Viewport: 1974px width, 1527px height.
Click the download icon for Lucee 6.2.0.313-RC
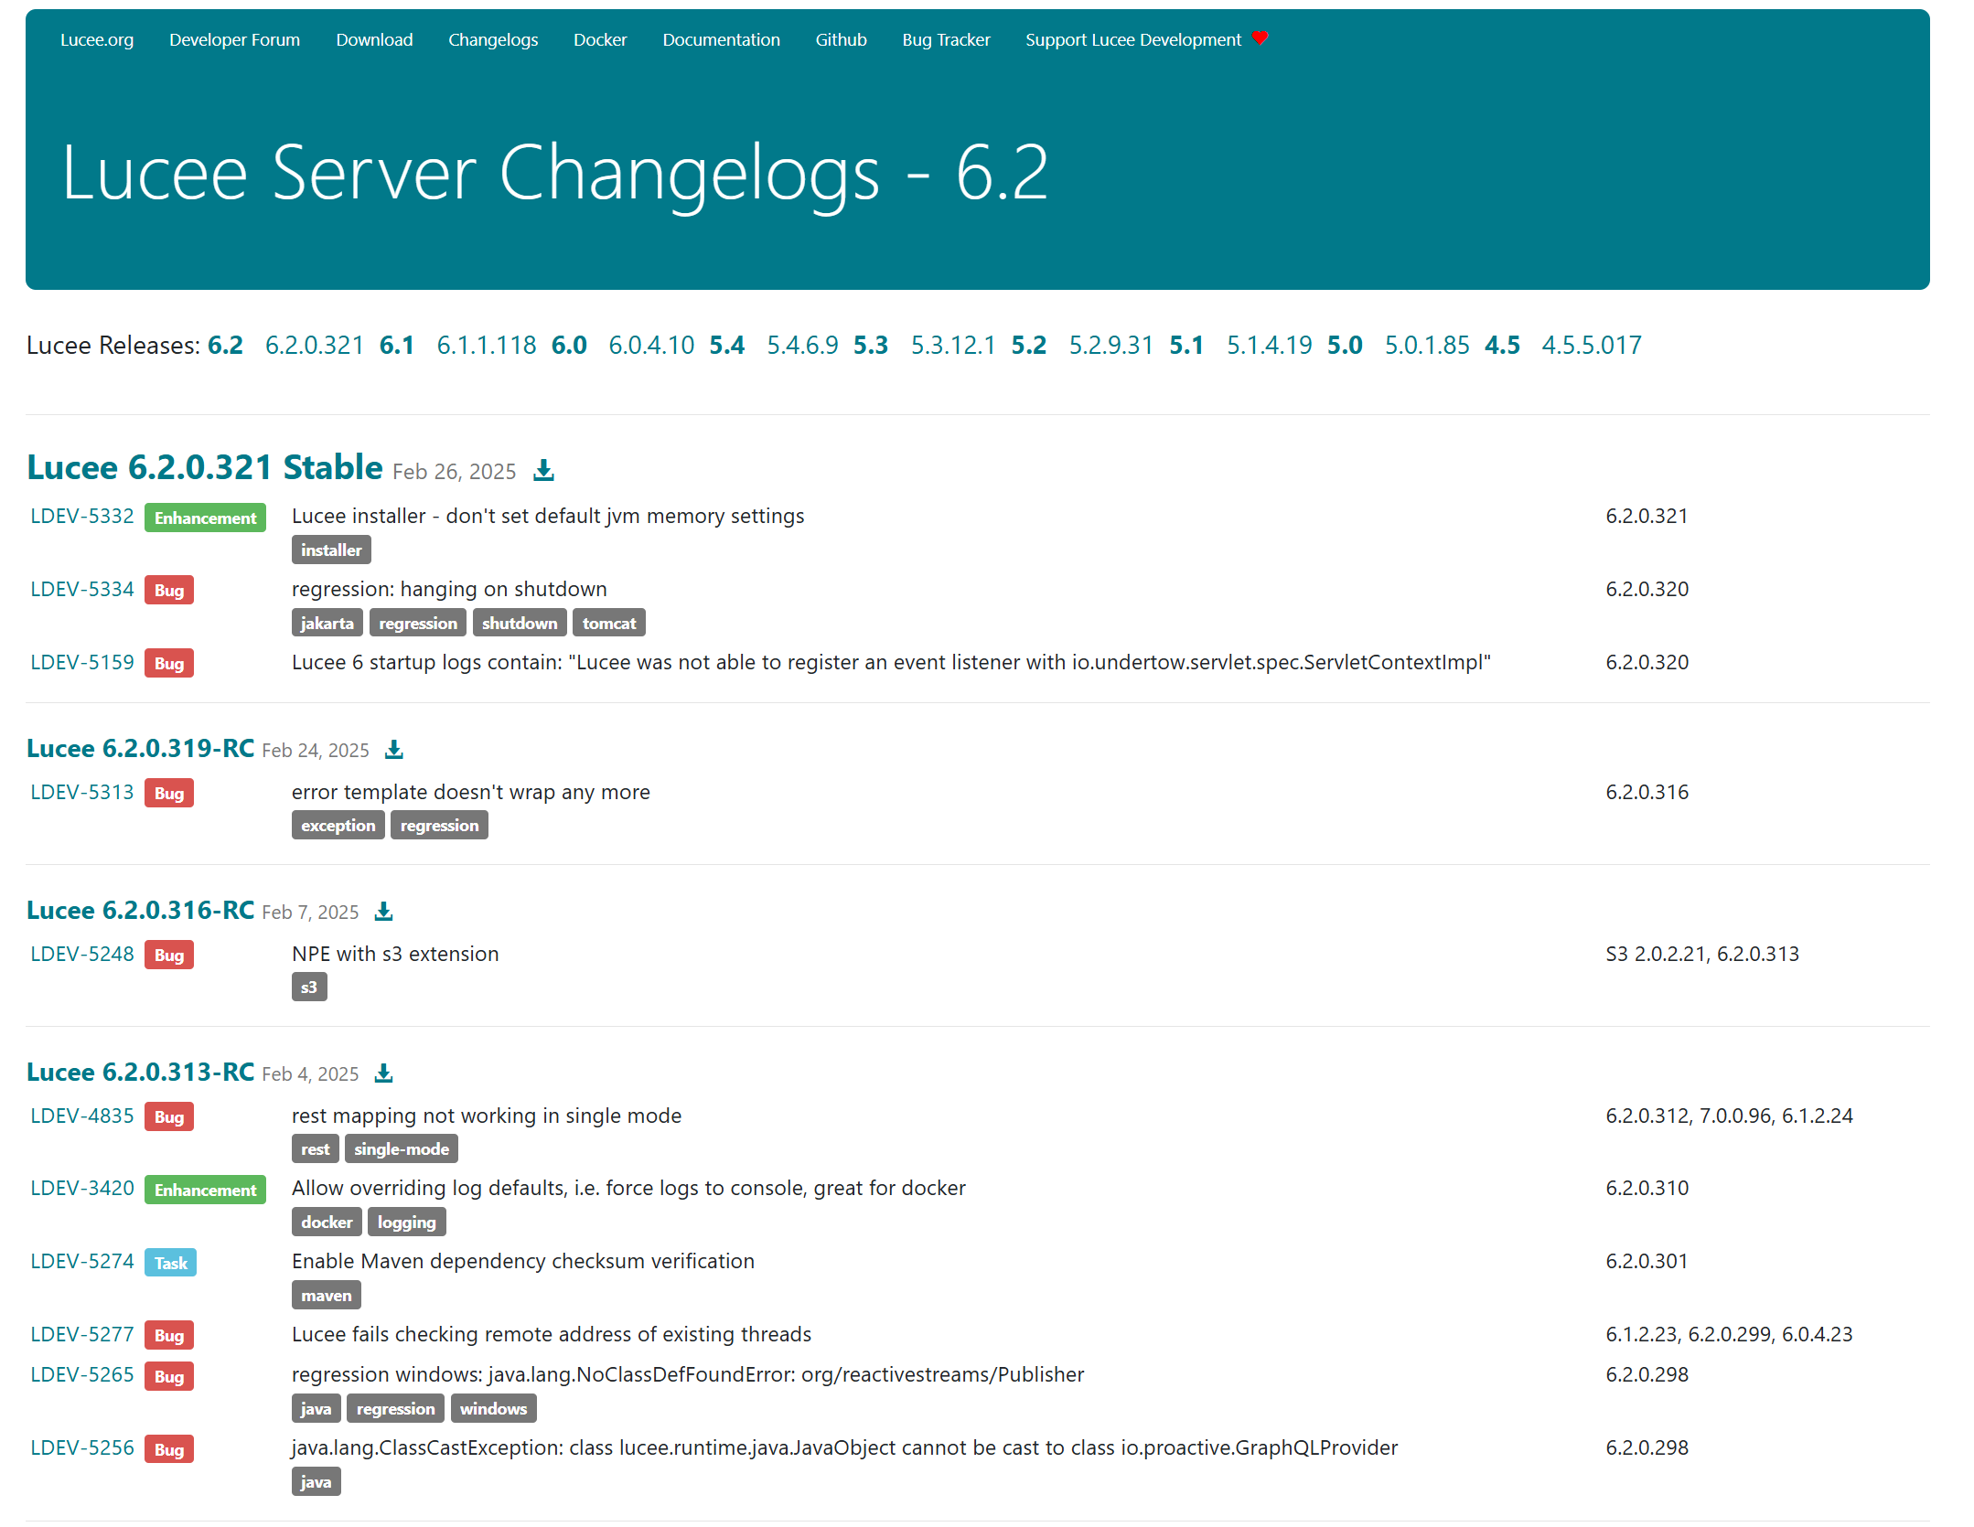coord(383,1073)
